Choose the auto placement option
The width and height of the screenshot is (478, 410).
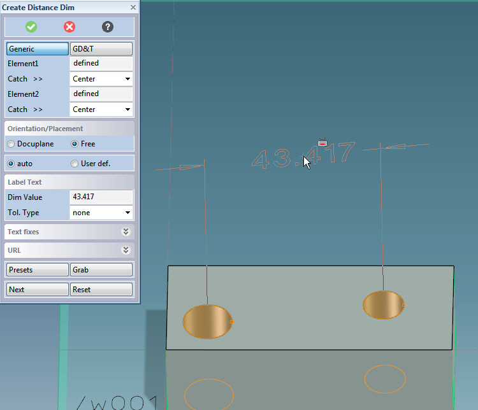tap(11, 164)
